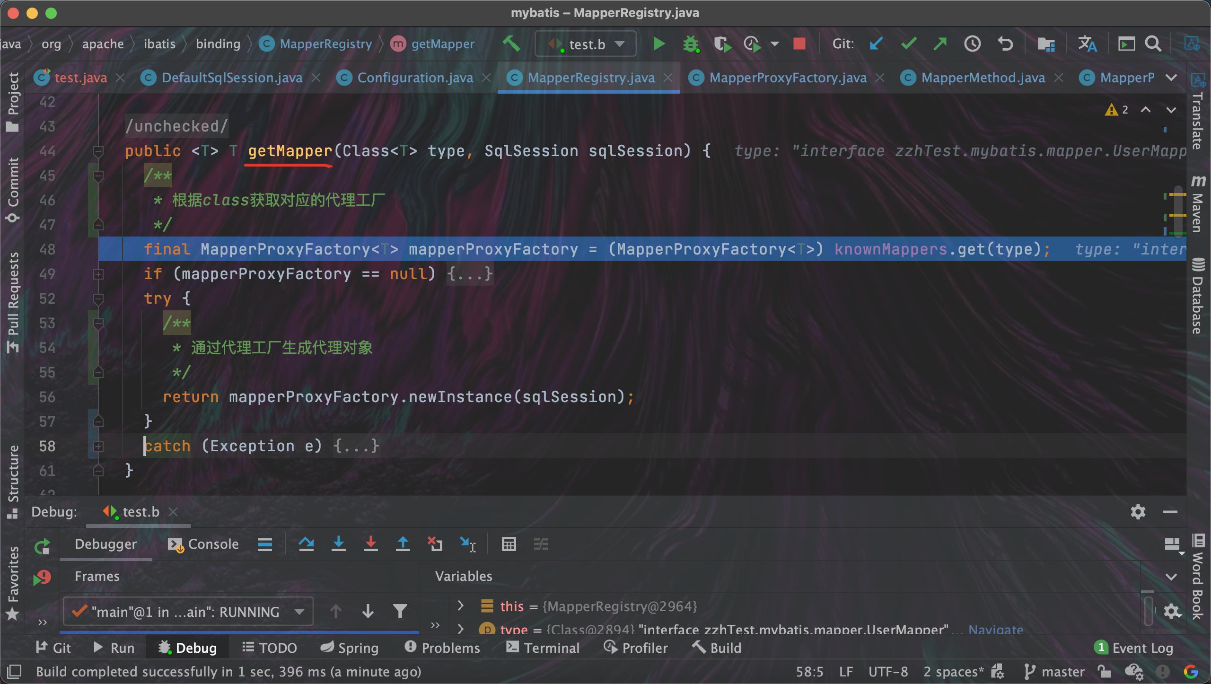Viewport: 1211px width, 684px height.
Task: Select next frame down arrow
Action: [x=368, y=612]
